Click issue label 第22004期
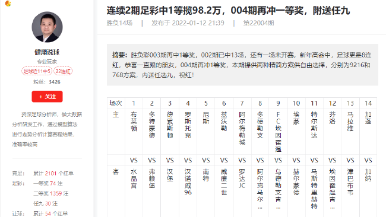Screen dimensions: 386x217 [258, 23]
